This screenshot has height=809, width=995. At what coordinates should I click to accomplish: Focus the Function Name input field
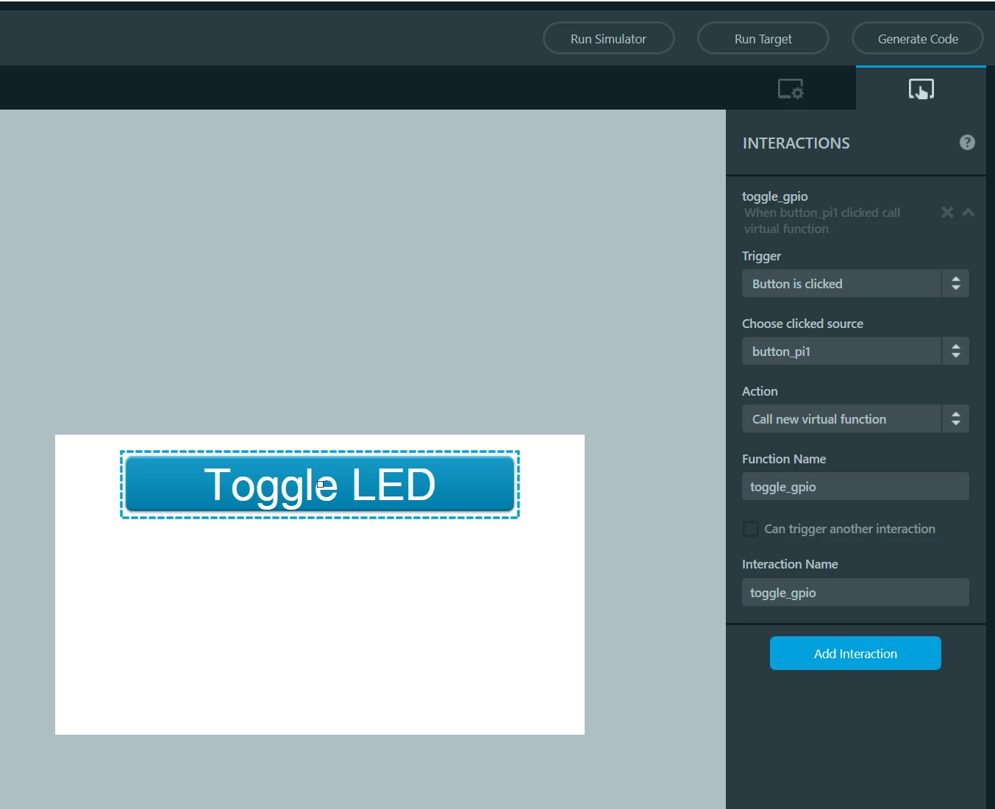pos(855,487)
